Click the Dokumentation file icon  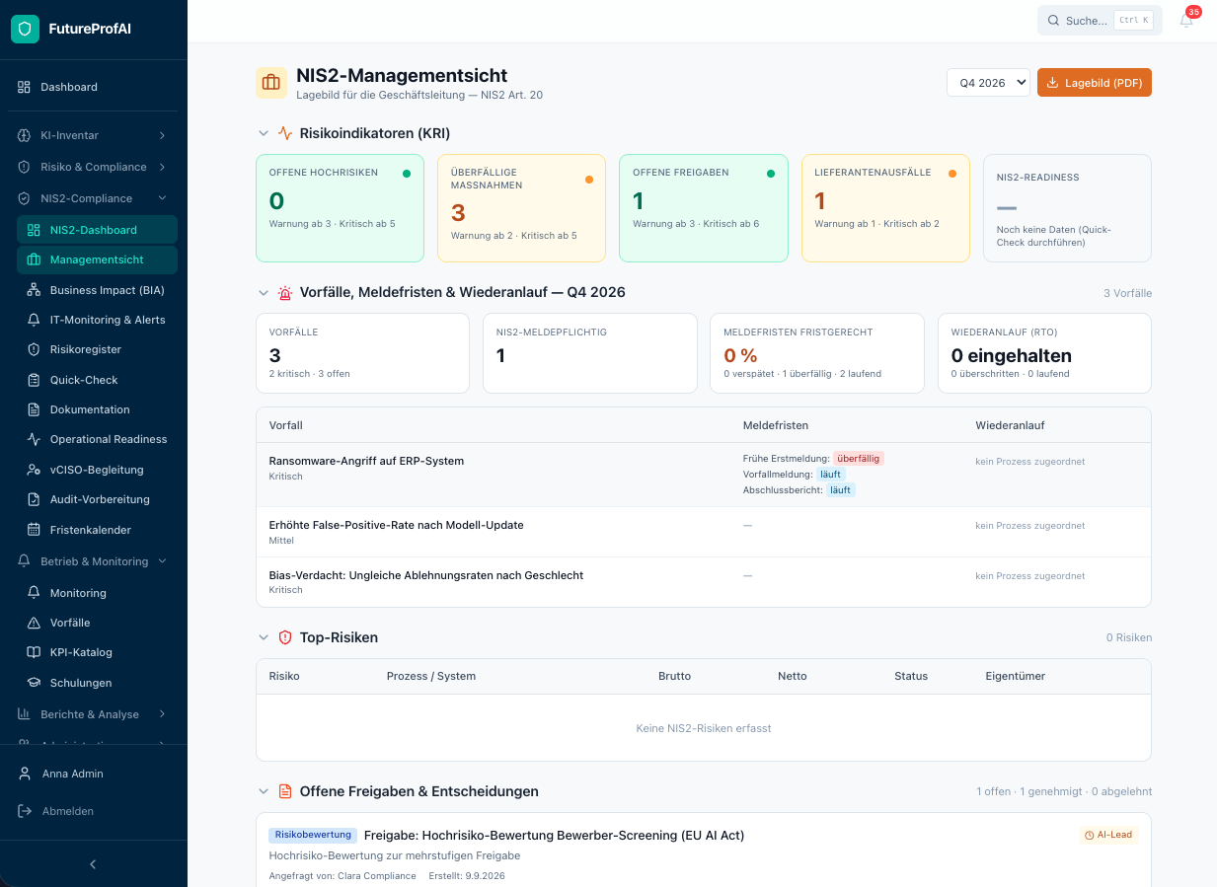[x=34, y=409]
